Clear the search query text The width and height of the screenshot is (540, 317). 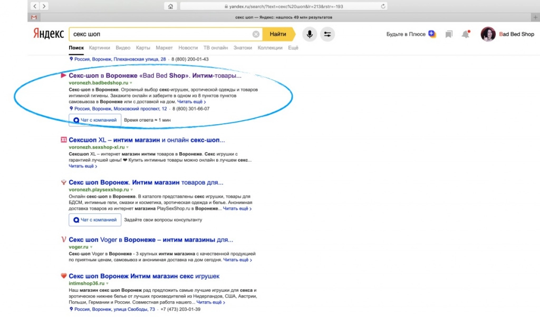(x=256, y=34)
